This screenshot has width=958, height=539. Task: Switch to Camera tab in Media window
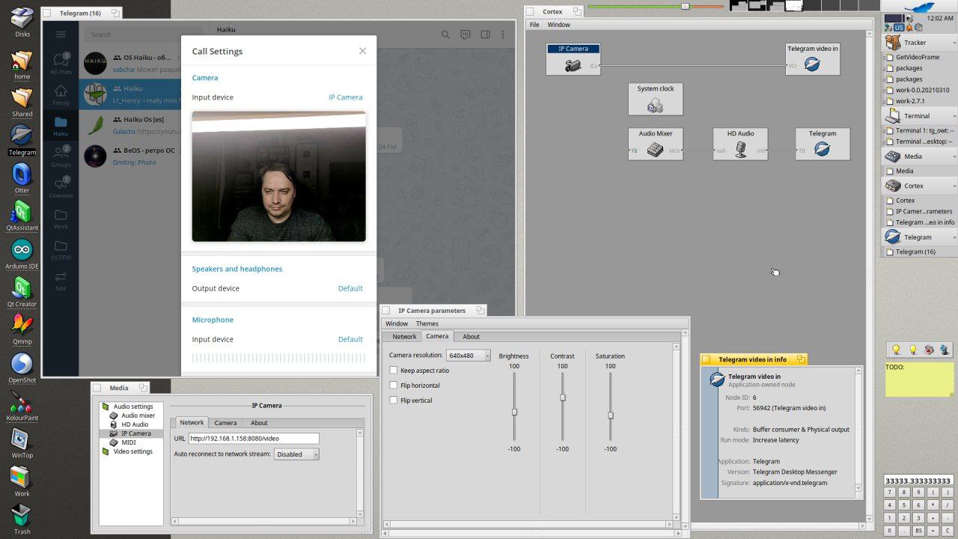point(225,423)
